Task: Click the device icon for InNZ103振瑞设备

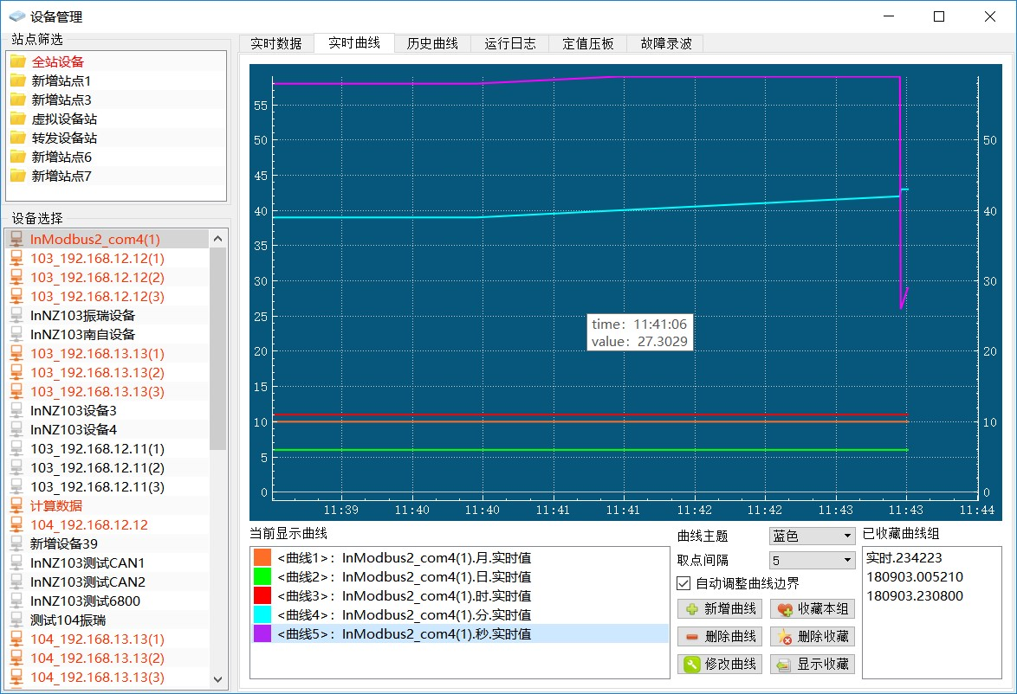Action: (16, 315)
